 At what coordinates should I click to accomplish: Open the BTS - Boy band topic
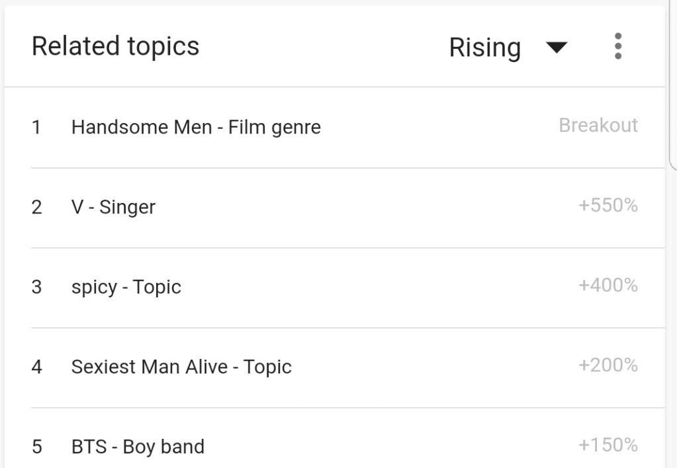coord(138,447)
